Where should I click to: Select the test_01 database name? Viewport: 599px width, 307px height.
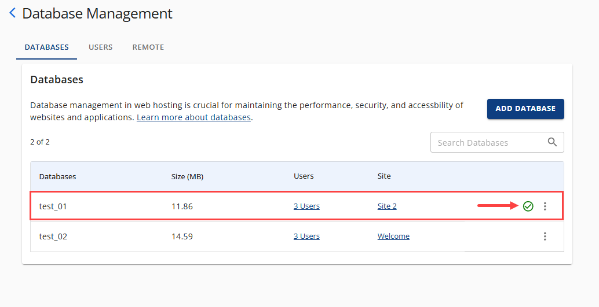point(53,207)
